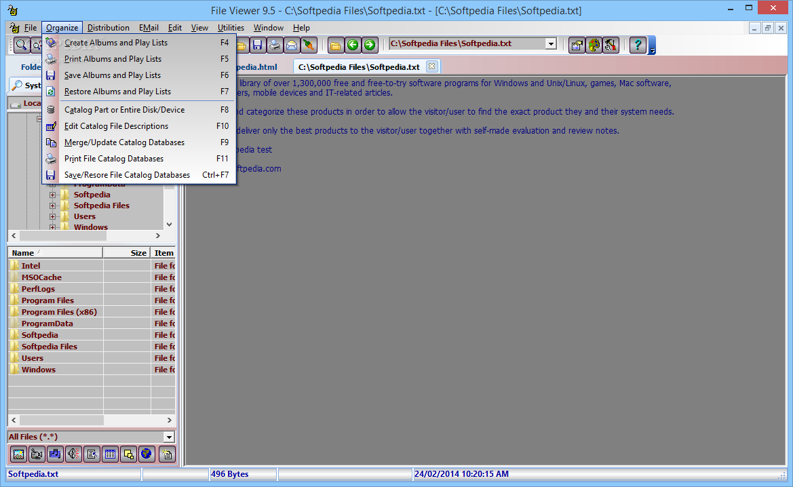
Task: Open the EMail menu
Action: pos(149,28)
